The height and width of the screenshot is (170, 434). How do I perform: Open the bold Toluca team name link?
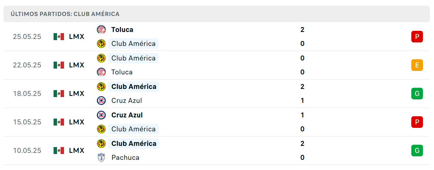point(122,30)
